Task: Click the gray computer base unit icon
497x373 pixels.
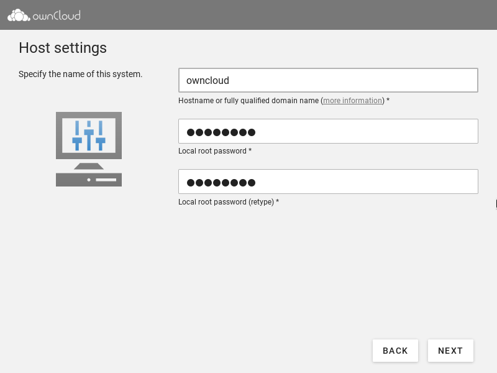Action: 89,180
